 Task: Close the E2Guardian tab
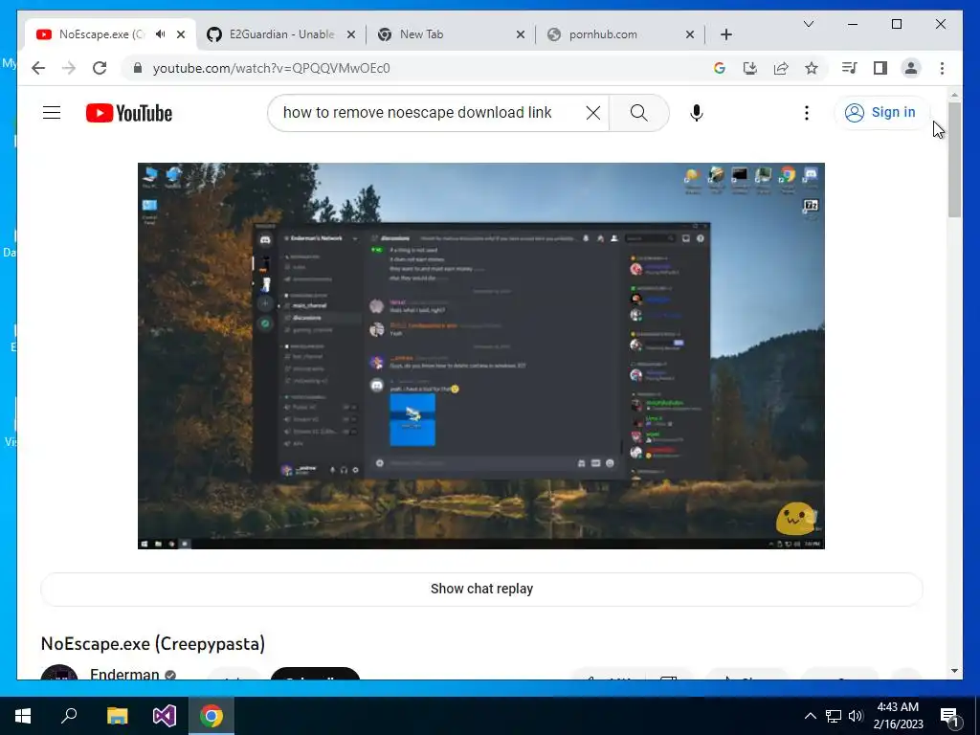coord(350,34)
